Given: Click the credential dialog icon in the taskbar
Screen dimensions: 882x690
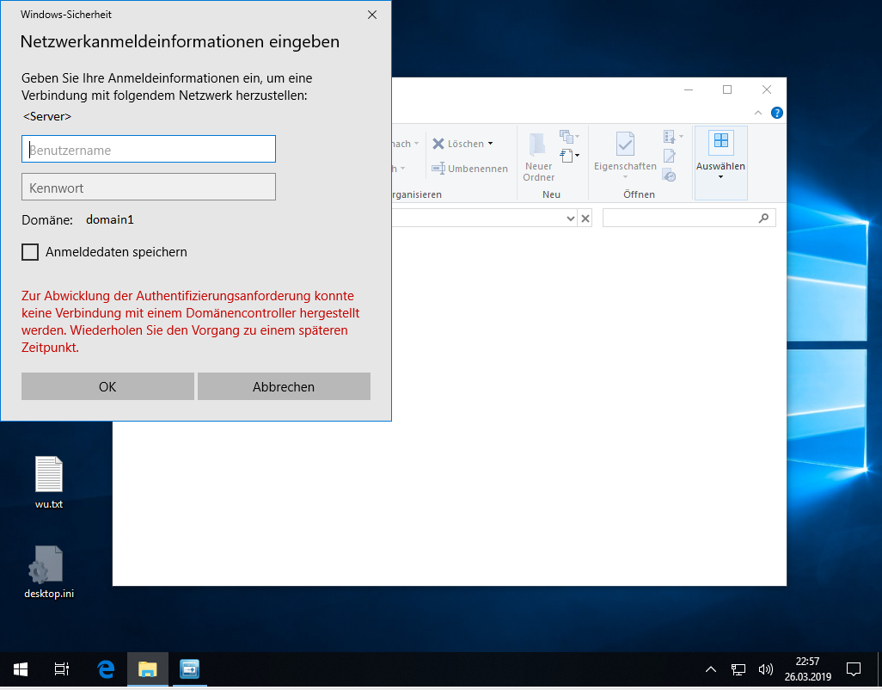Looking at the screenshot, I should click(190, 669).
